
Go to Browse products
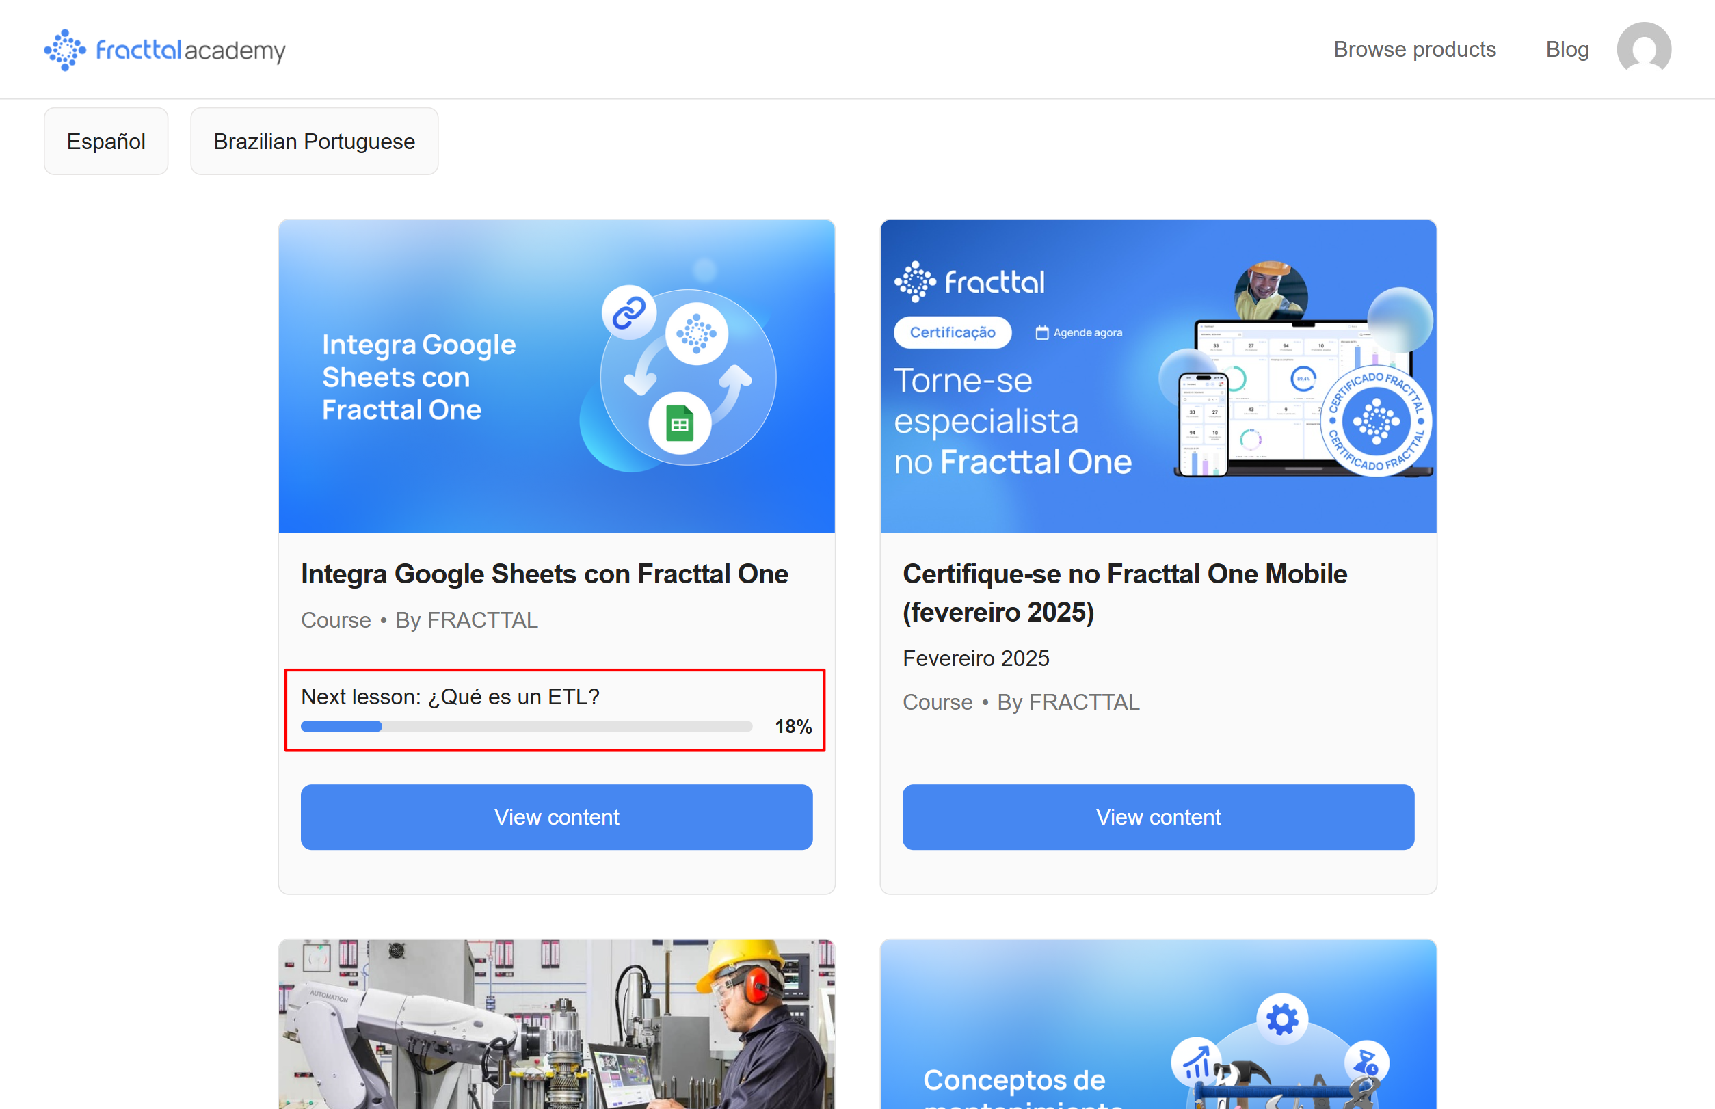[1414, 49]
